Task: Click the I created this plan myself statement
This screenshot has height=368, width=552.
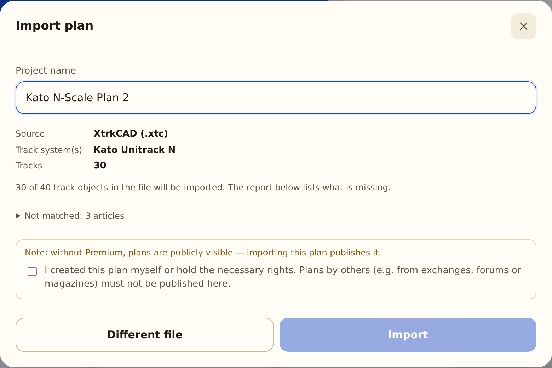Action: point(283,277)
